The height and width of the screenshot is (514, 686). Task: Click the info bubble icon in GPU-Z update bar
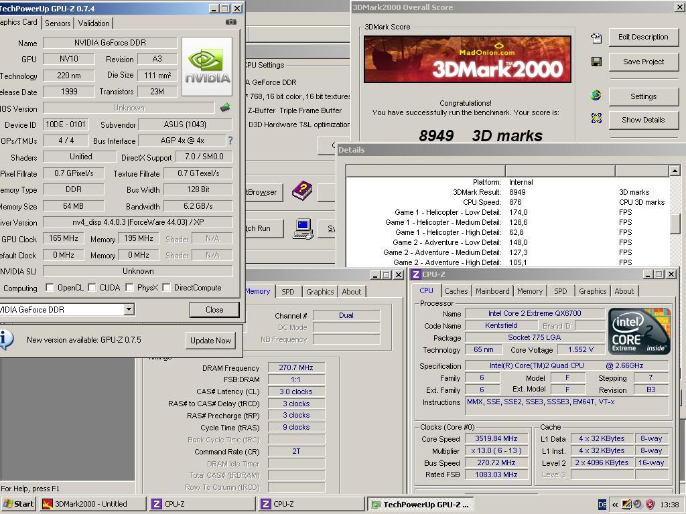(x=5, y=339)
